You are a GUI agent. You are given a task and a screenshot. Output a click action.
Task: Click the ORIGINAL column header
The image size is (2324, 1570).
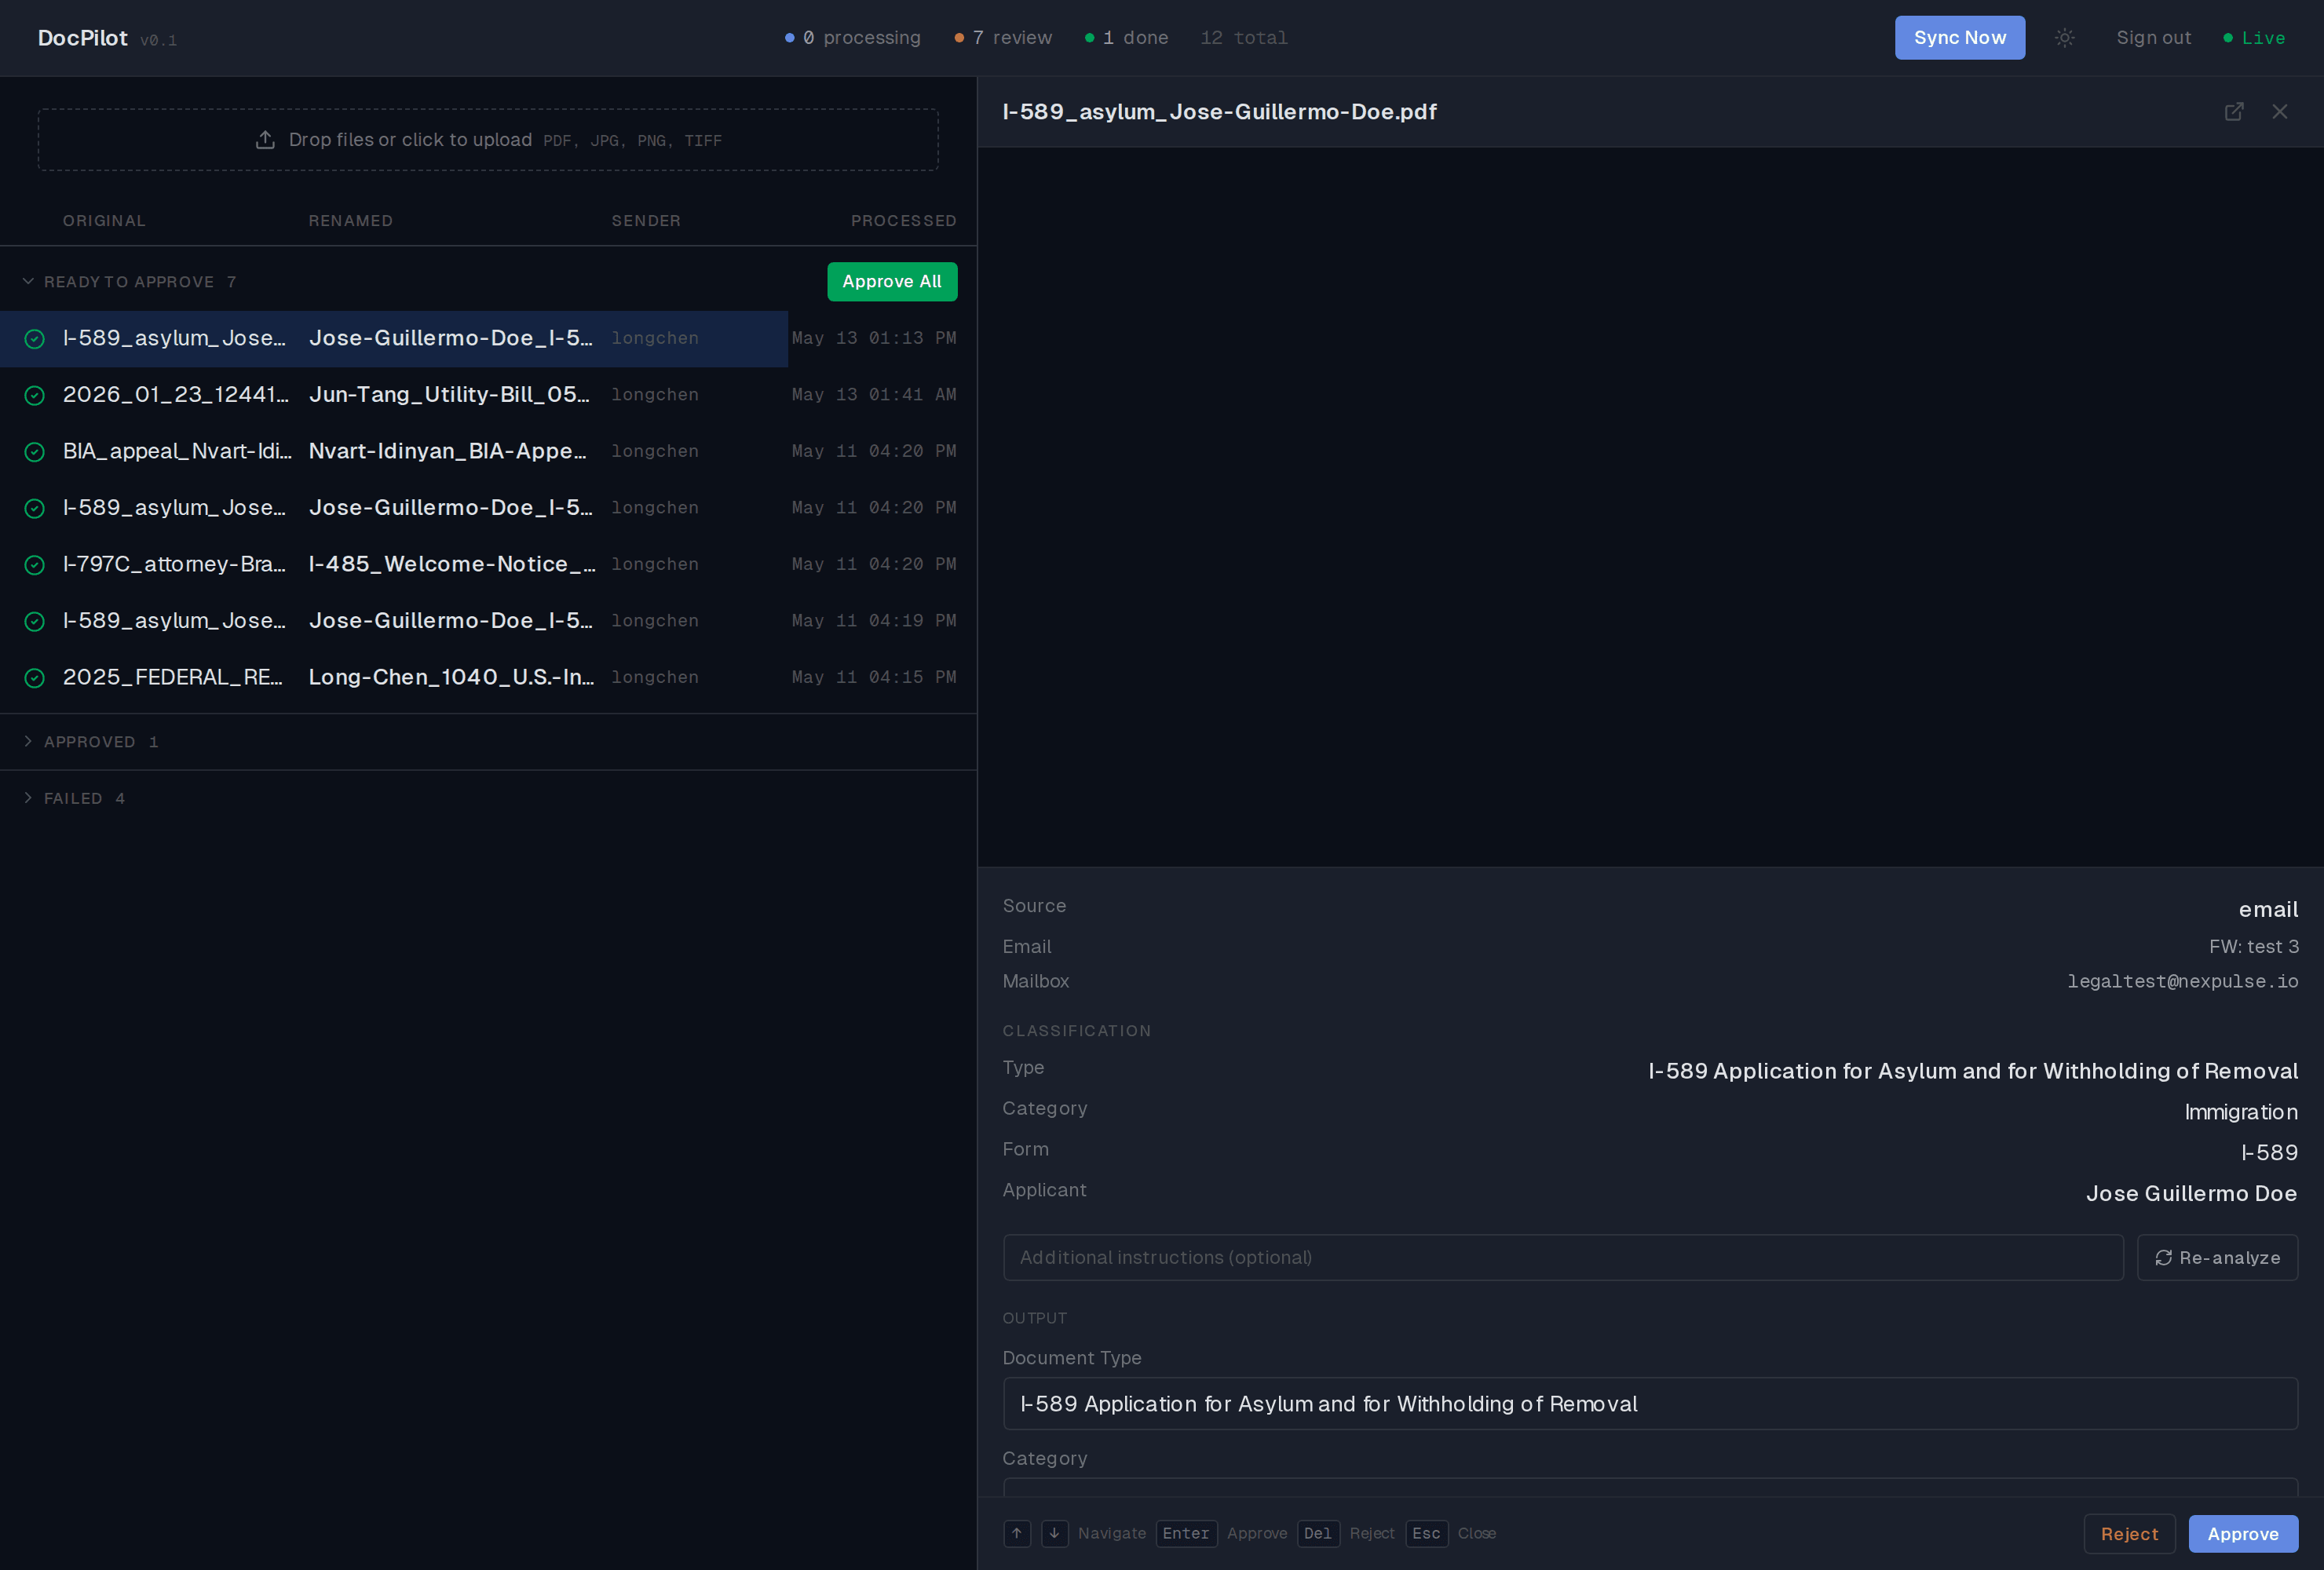(x=104, y=221)
